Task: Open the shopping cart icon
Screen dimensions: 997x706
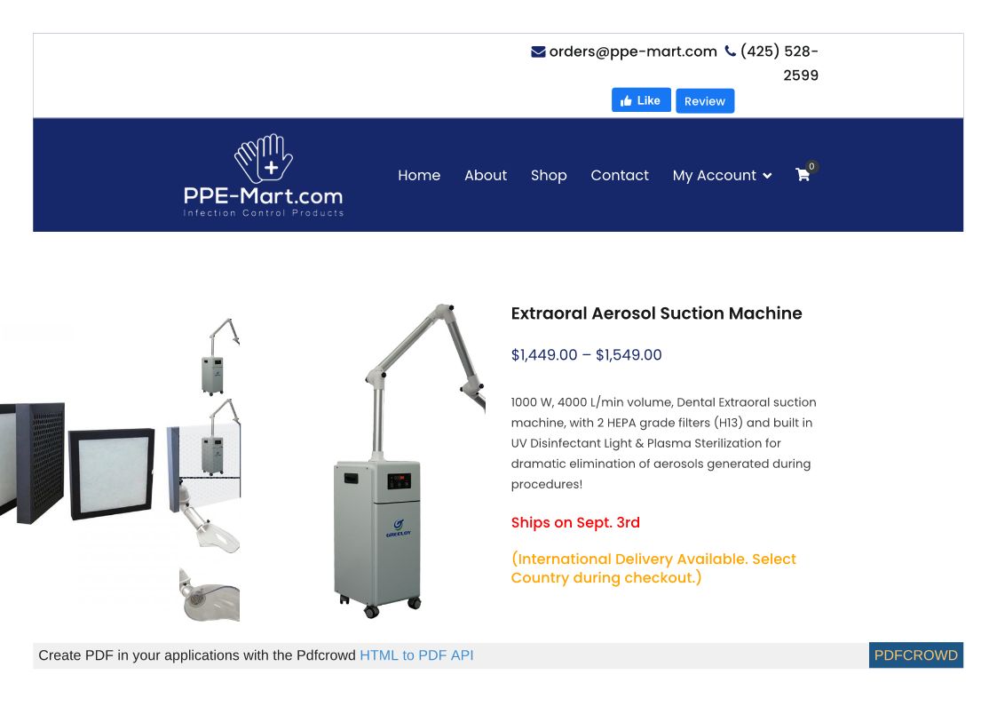Action: tap(803, 175)
